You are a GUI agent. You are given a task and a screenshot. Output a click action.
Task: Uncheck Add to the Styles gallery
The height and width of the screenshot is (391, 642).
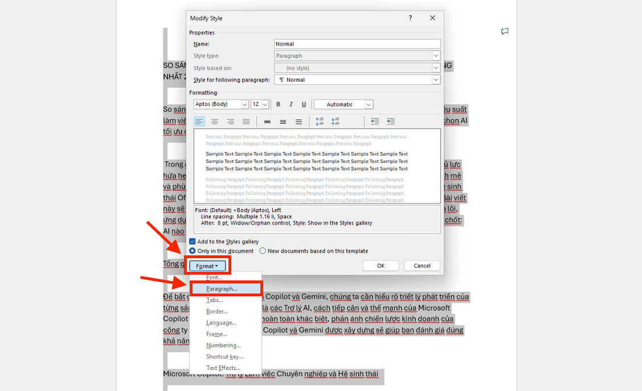tap(193, 242)
